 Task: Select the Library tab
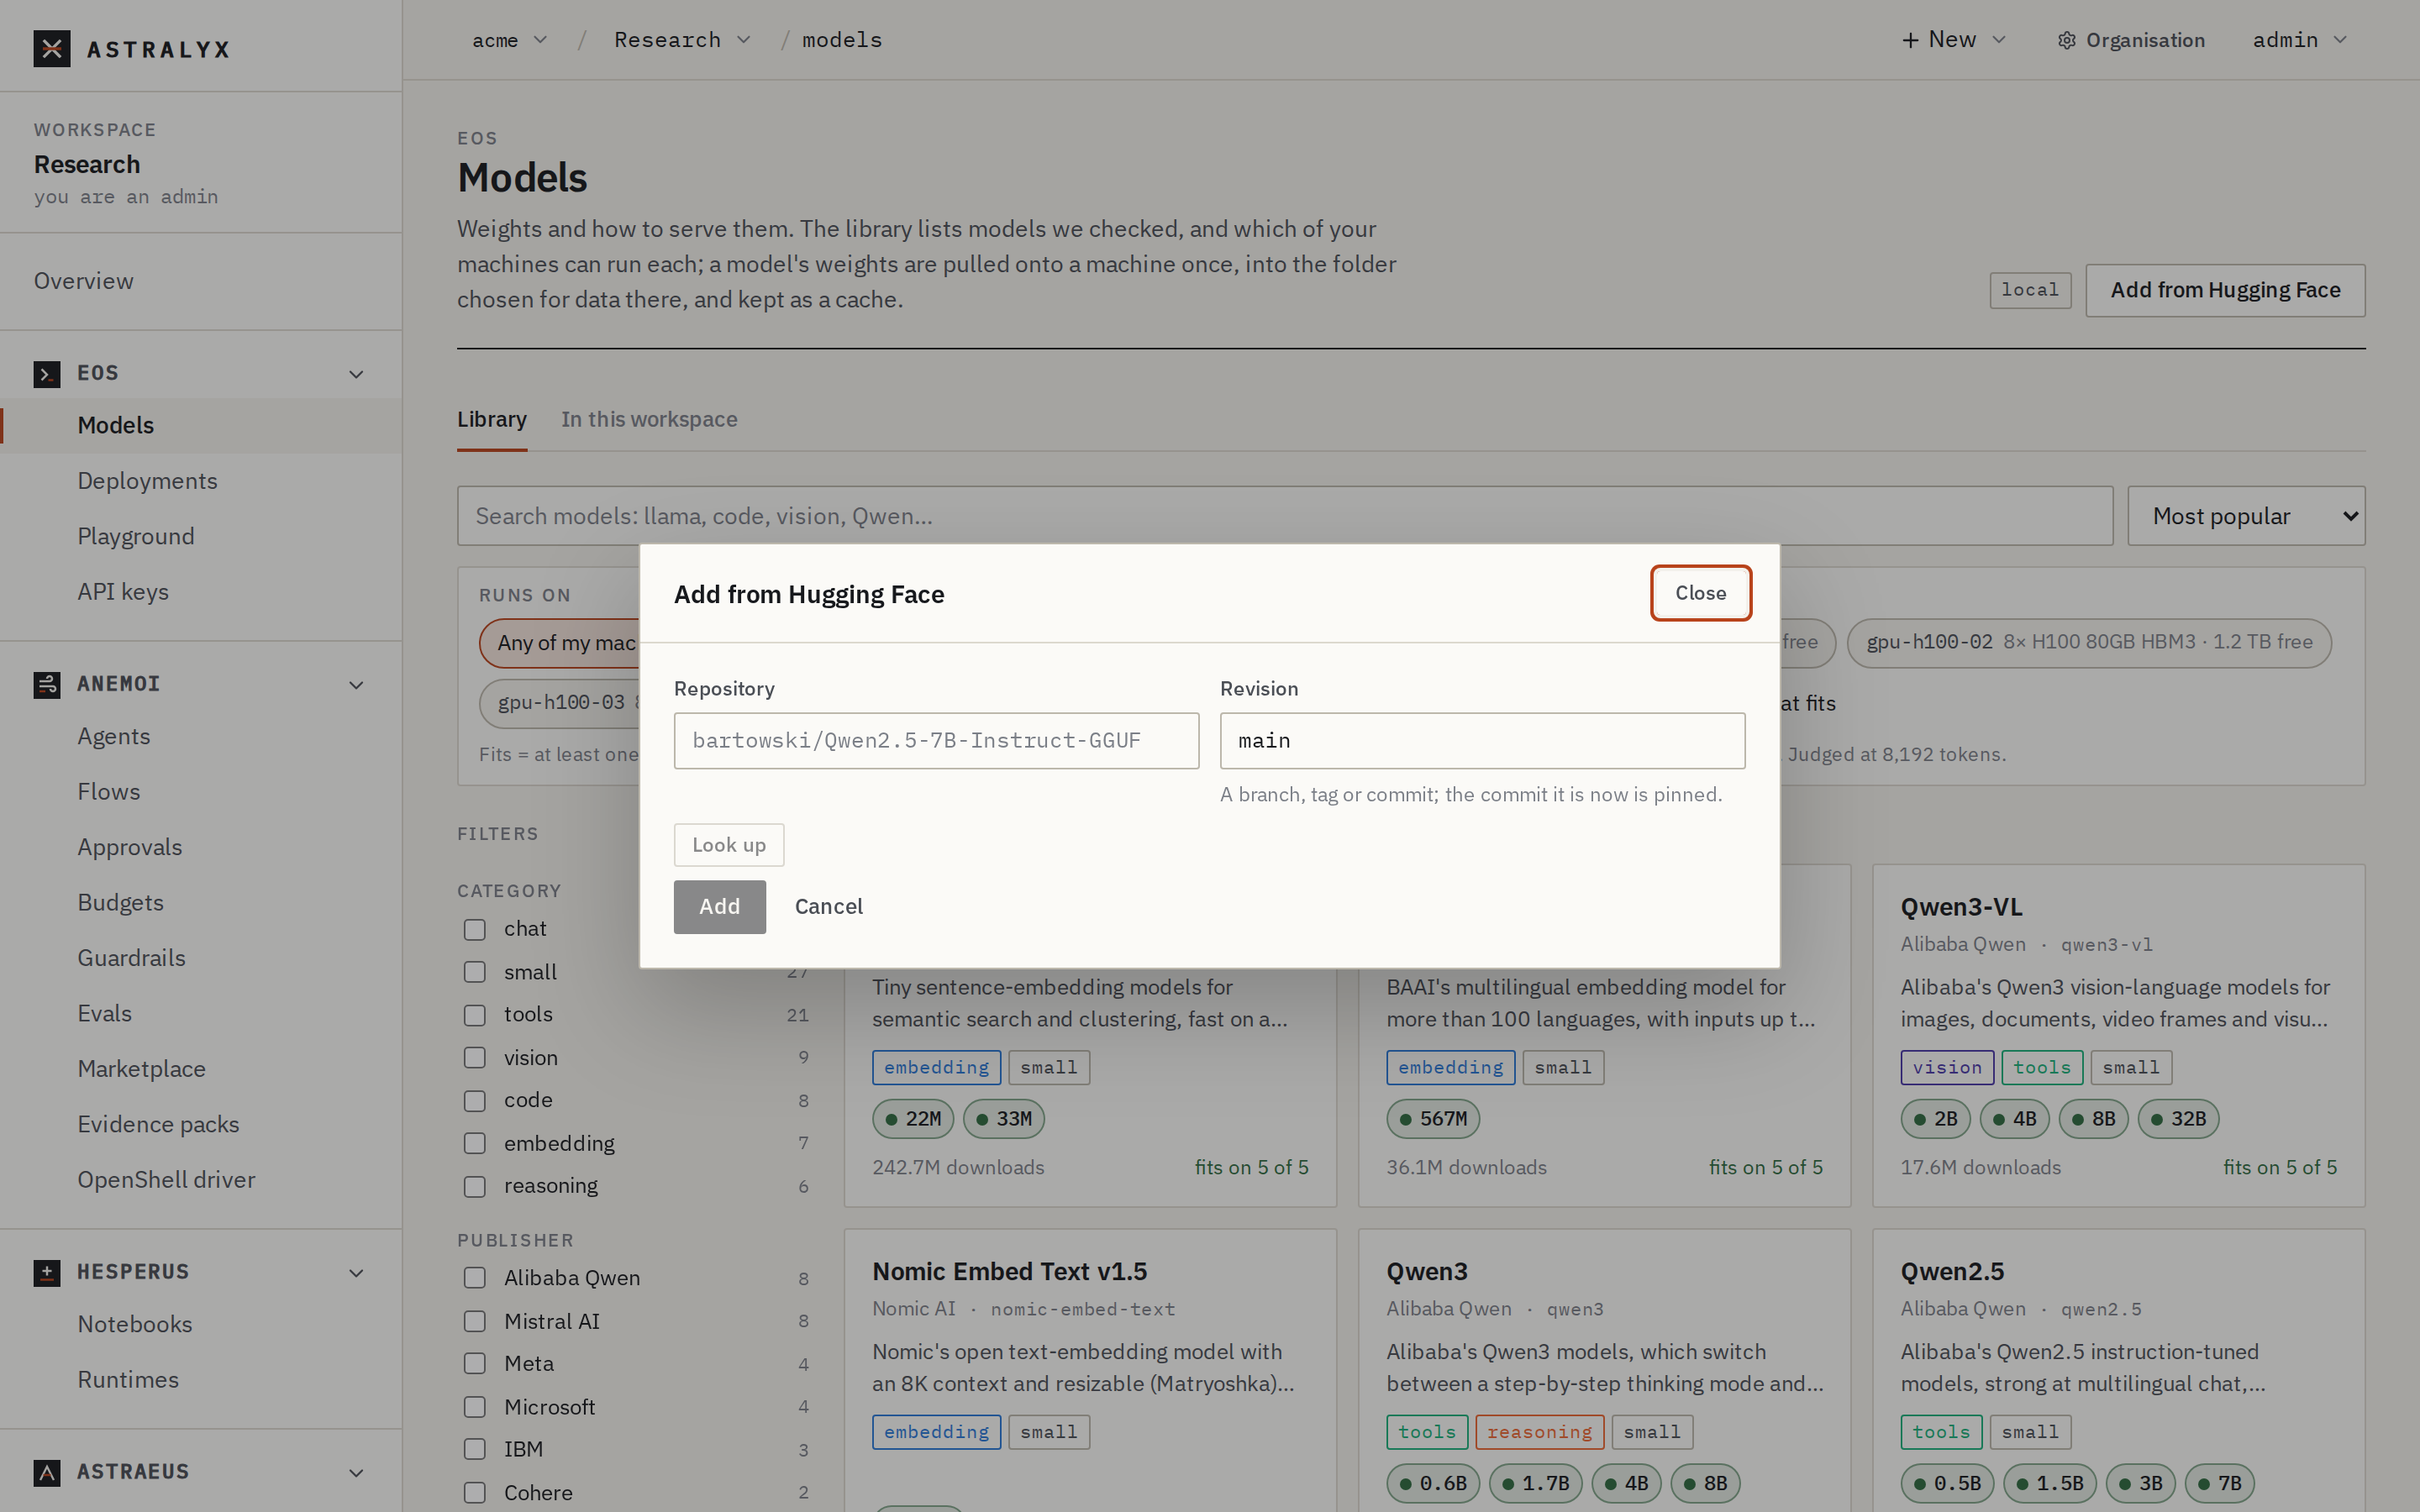click(492, 420)
